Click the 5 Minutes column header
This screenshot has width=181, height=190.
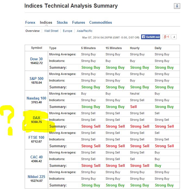(x=88, y=48)
